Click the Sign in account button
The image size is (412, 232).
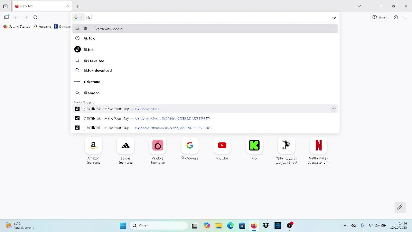point(380,17)
